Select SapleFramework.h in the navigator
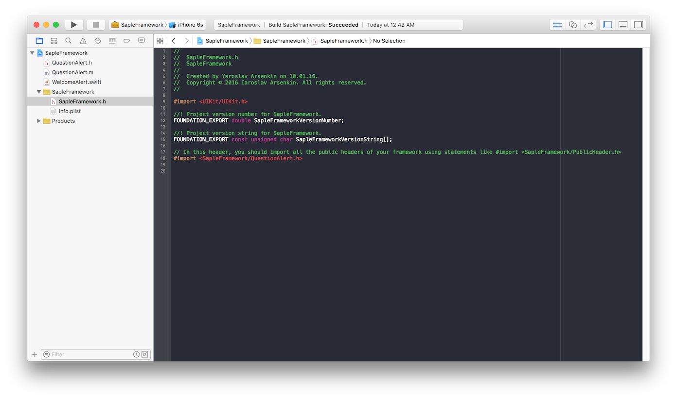 [x=90, y=101]
